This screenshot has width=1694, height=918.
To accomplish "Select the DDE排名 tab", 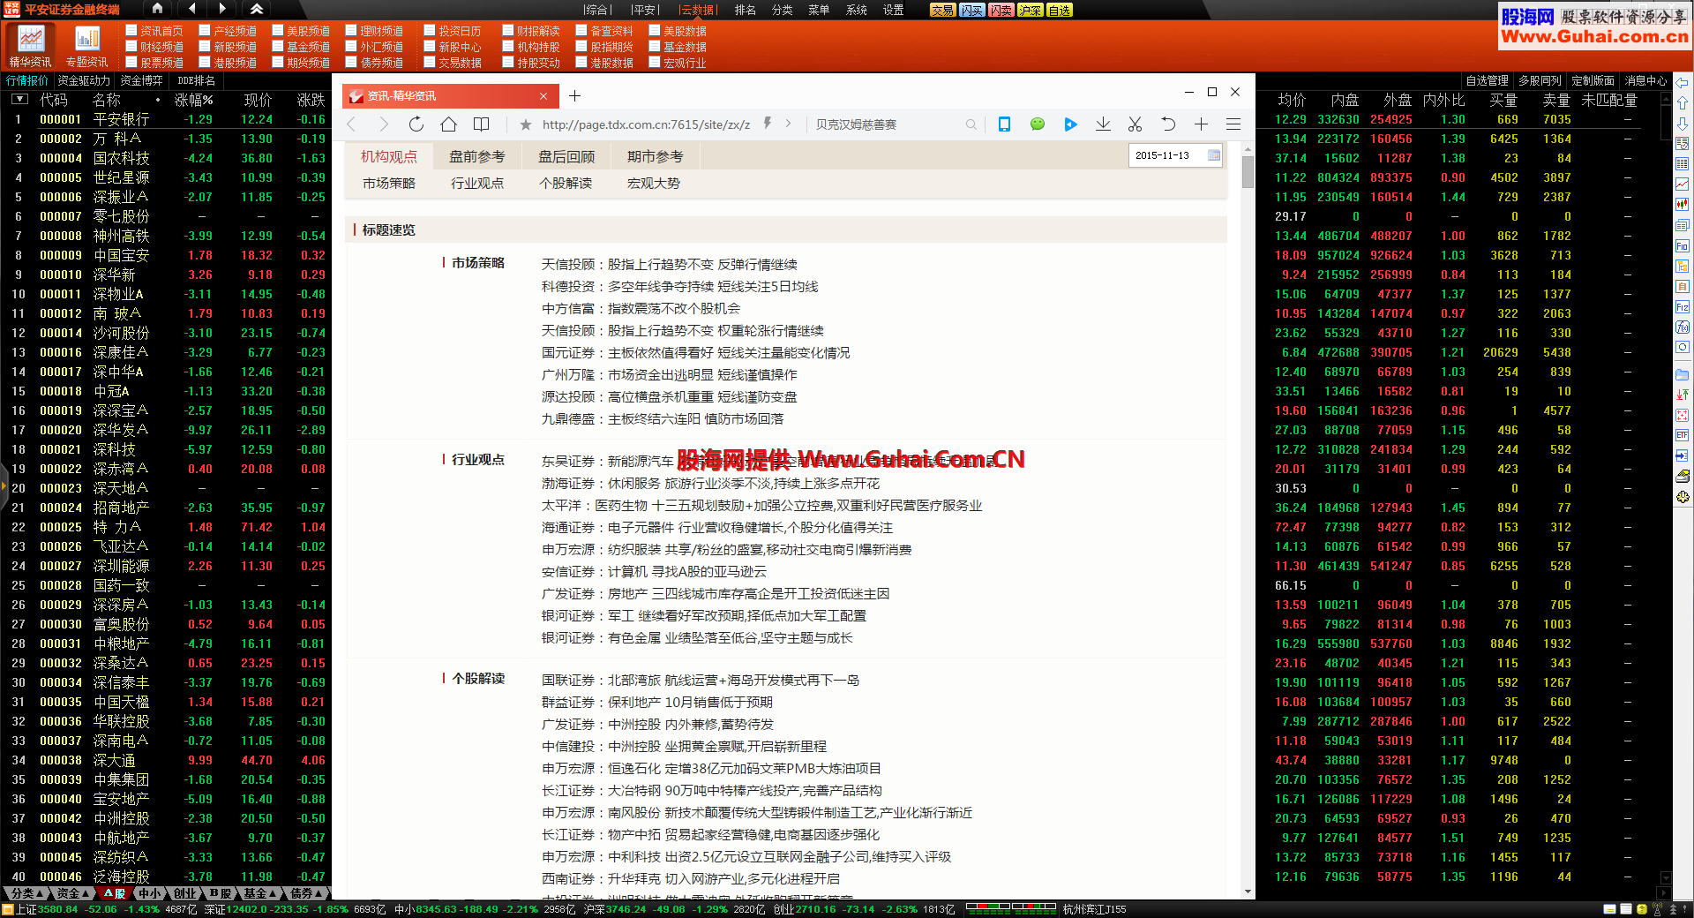I will [196, 80].
